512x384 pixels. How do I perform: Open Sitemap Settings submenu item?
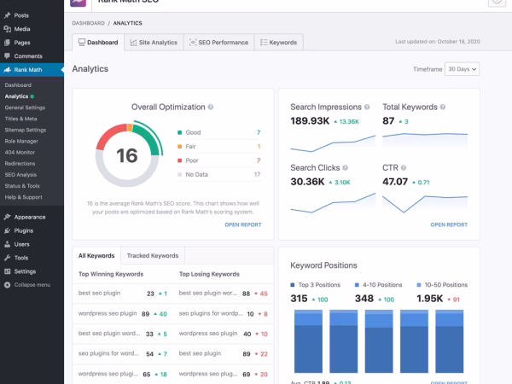pos(25,130)
